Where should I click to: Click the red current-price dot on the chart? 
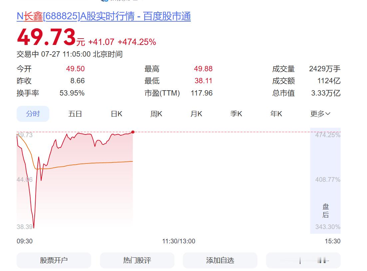(133, 132)
